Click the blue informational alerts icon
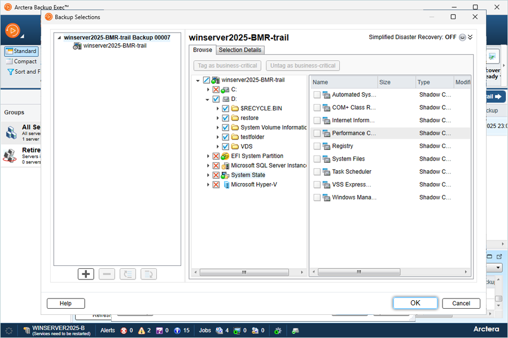 (x=177, y=331)
